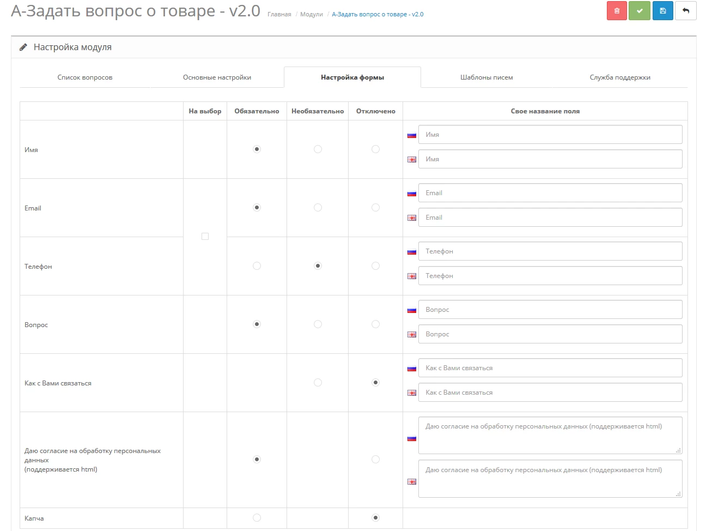Click the Свое название поля column header

point(545,111)
